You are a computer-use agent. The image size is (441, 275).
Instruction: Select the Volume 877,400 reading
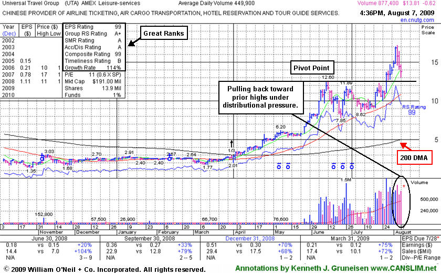tap(378, 3)
